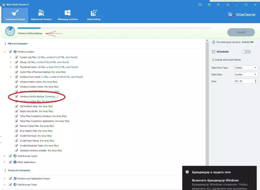Click the up arrow of the Time spinner

256,80
